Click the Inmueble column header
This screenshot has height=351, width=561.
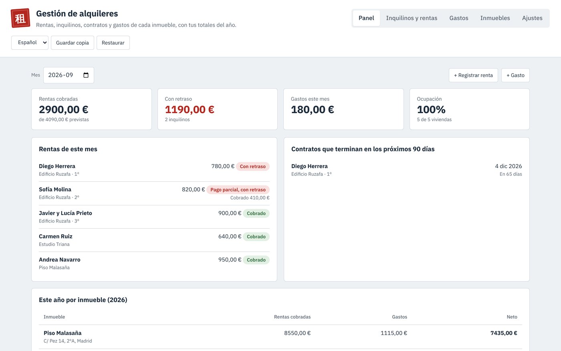pos(54,317)
